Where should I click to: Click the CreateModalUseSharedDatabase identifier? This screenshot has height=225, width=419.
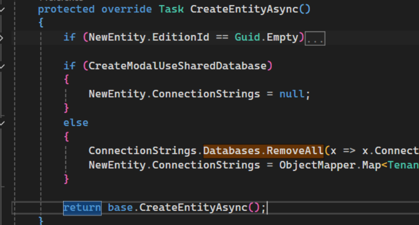177,66
